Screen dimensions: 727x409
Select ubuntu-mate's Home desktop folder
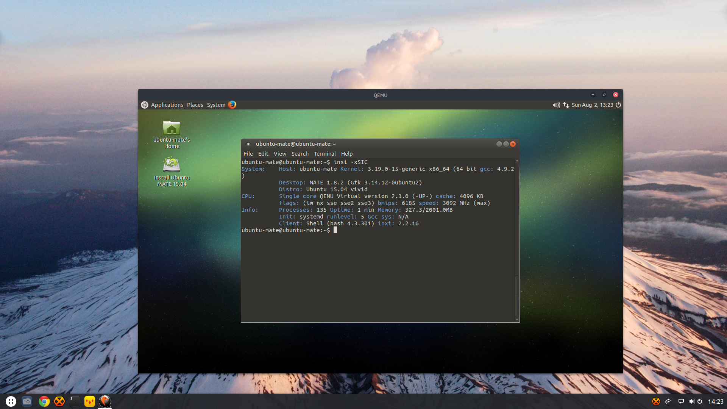(x=172, y=135)
